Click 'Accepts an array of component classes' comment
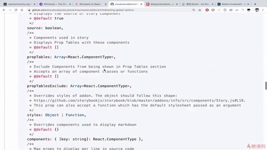 pyautogui.click(x=91, y=71)
